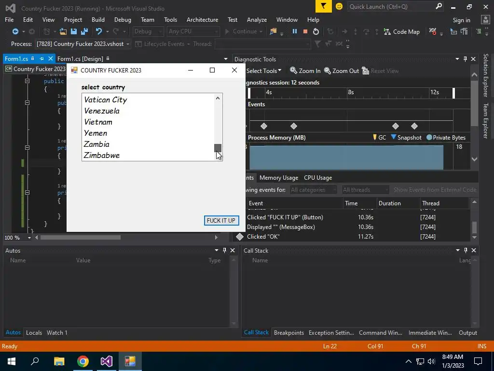
Task: Click Sign in at the top right
Action: point(461,20)
